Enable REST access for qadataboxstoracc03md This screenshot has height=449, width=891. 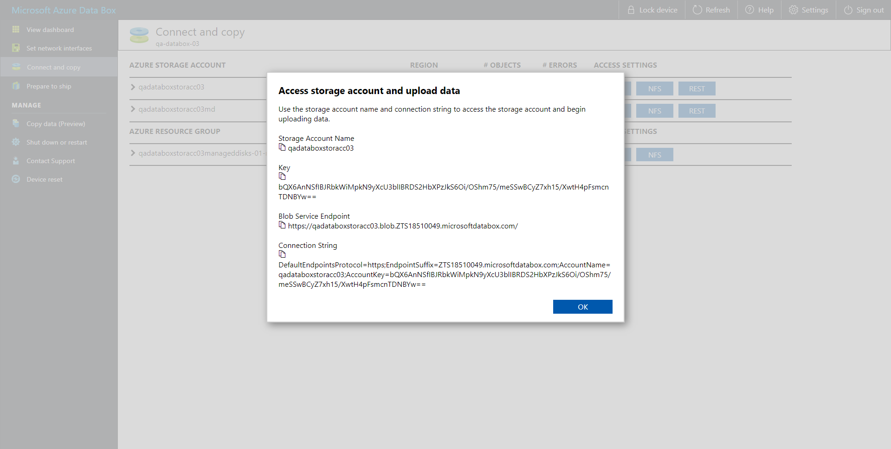pos(697,111)
